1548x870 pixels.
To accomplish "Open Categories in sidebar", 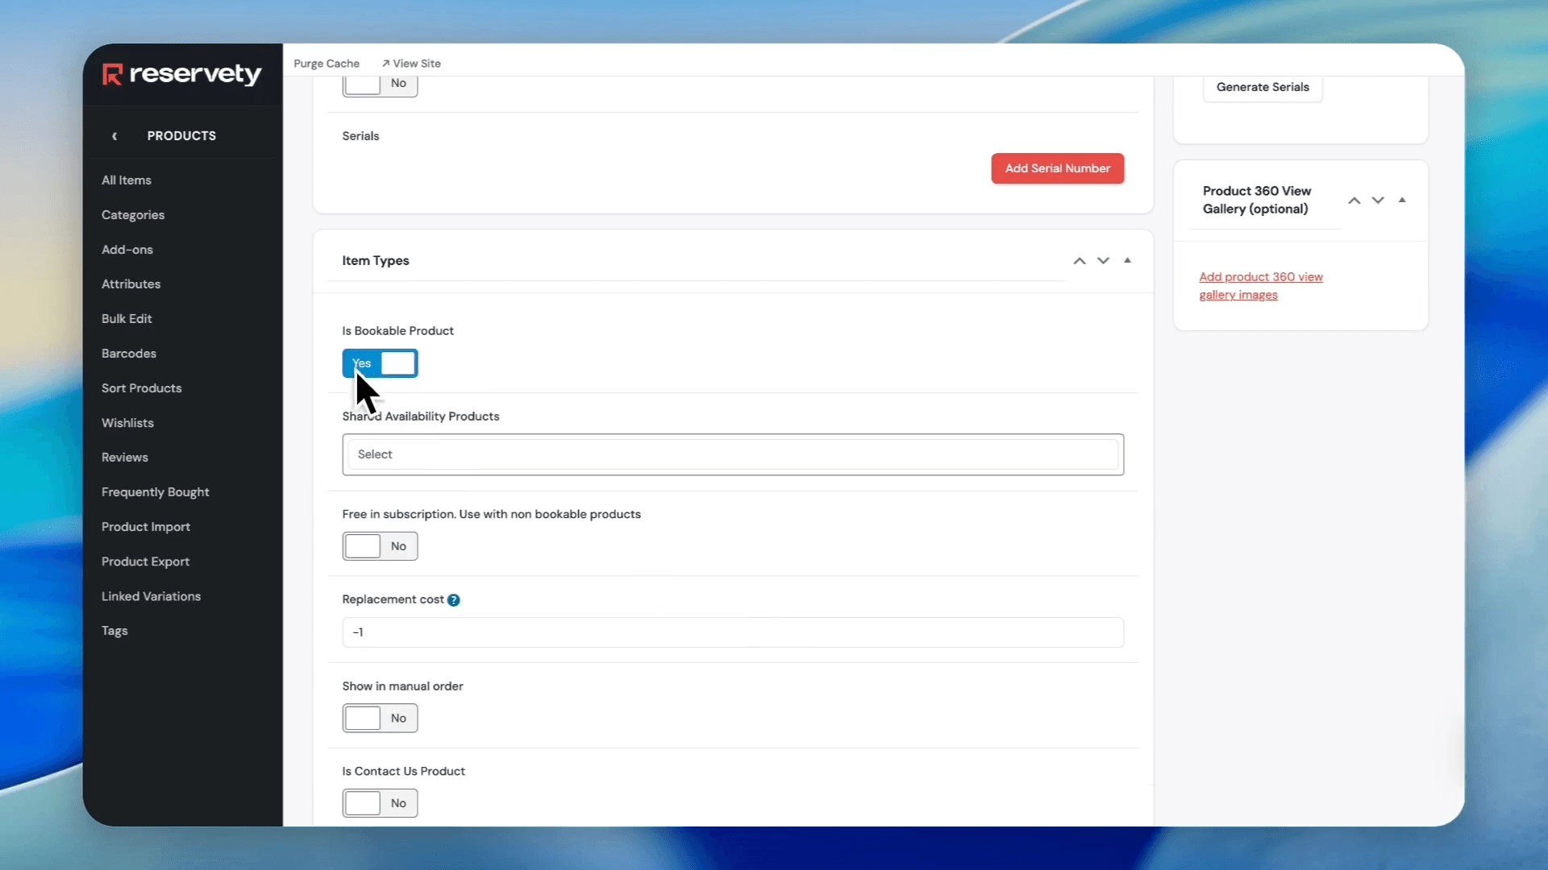I will pyautogui.click(x=133, y=215).
